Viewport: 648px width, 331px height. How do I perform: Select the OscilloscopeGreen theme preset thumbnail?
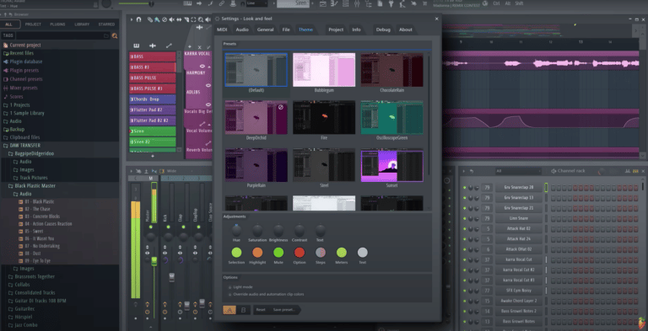click(x=391, y=118)
